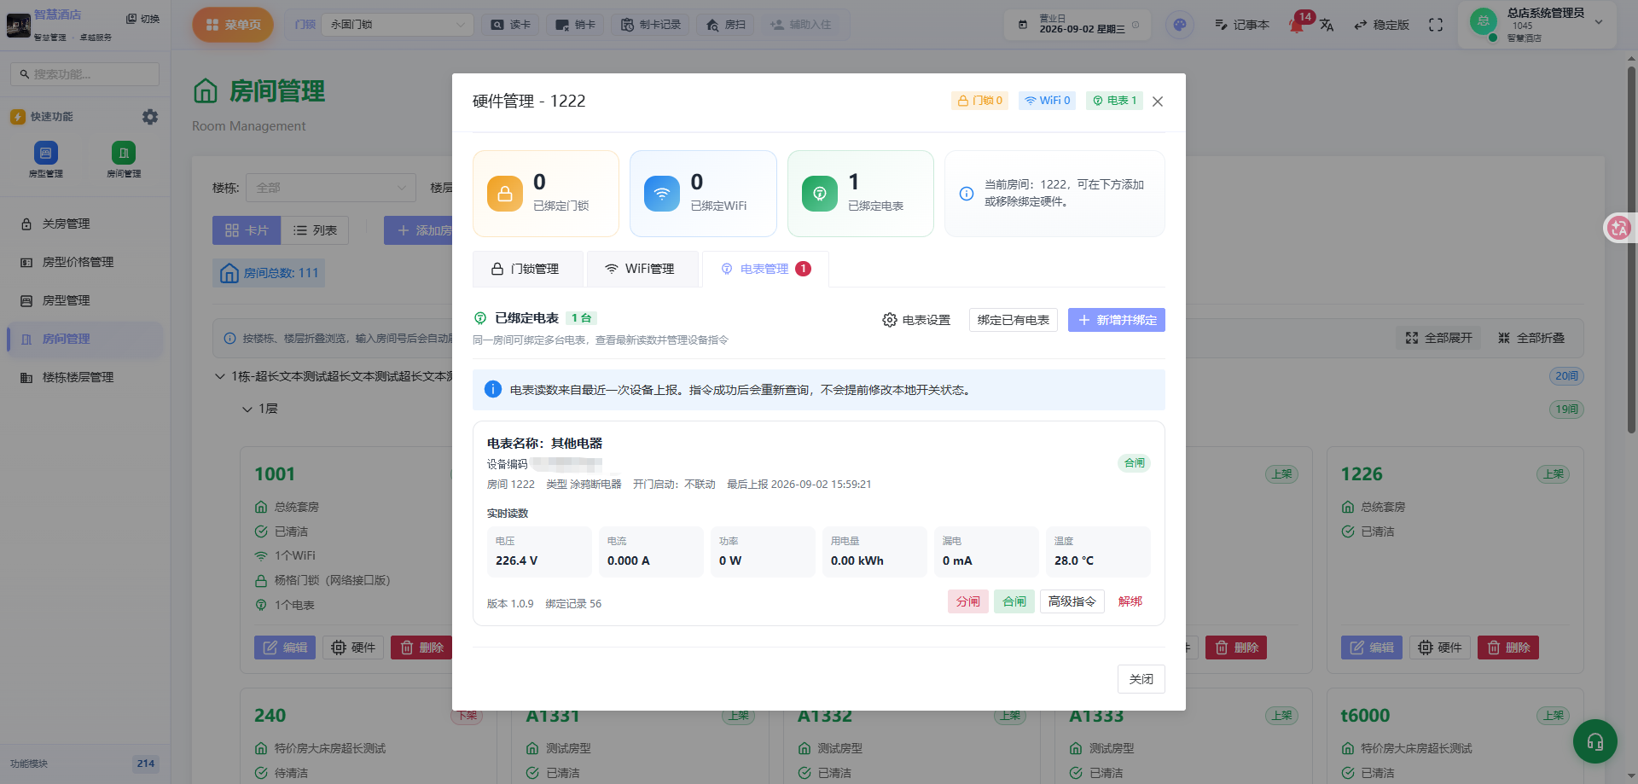
Task: Open the green 房间管理 quick shortcut icon
Action: click(x=124, y=153)
